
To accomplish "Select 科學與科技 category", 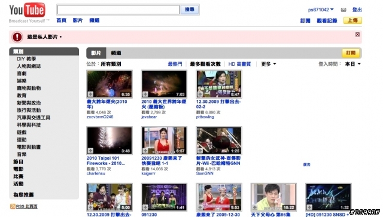I will (x=29, y=125).
